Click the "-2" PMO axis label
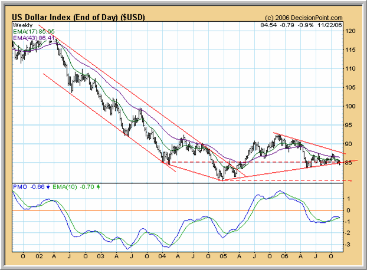The width and height of the screenshot is (367, 270). click(348, 233)
